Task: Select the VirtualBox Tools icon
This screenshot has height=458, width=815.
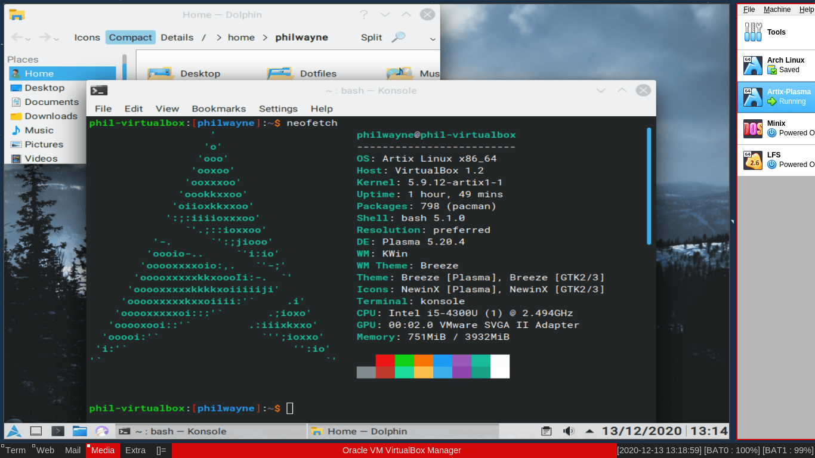Action: [753, 32]
